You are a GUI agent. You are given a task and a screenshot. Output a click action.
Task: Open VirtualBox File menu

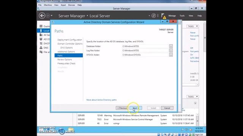[x=40, y=5]
